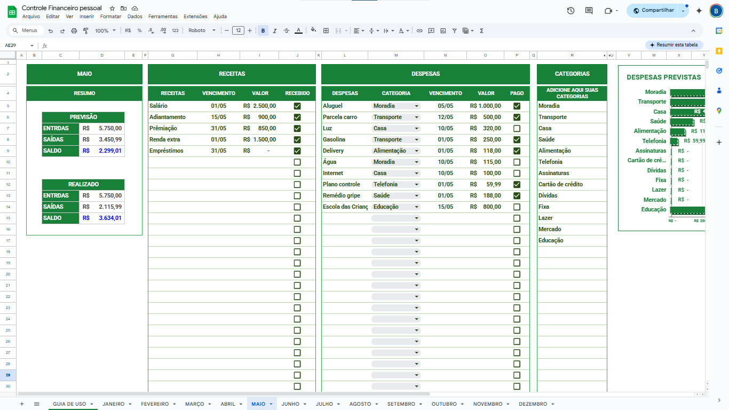Uncheck the Salário recebido checkbox
Viewport: 729px width, 410px height.
point(297,106)
